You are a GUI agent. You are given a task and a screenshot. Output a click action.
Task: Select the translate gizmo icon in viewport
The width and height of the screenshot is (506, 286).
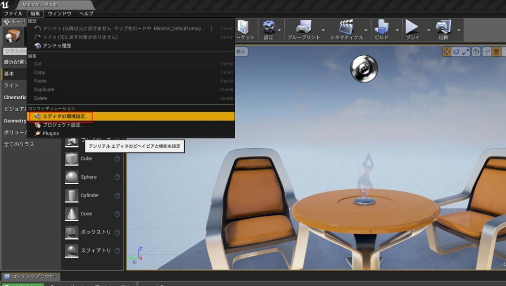[447, 51]
